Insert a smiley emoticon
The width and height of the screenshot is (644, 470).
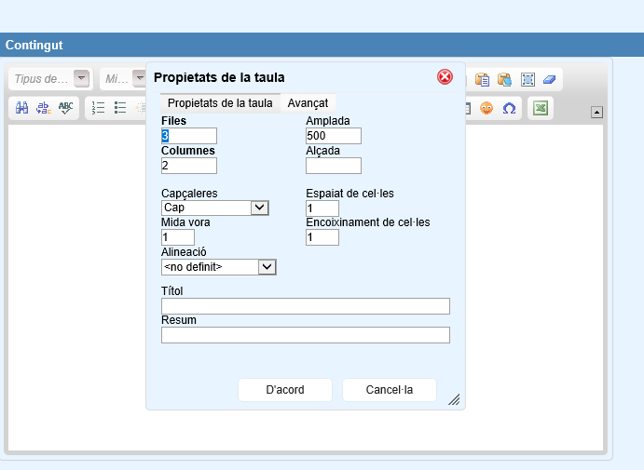click(486, 108)
